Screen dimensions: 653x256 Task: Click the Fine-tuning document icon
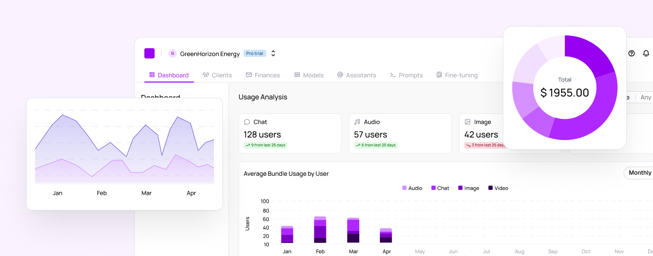[439, 75]
